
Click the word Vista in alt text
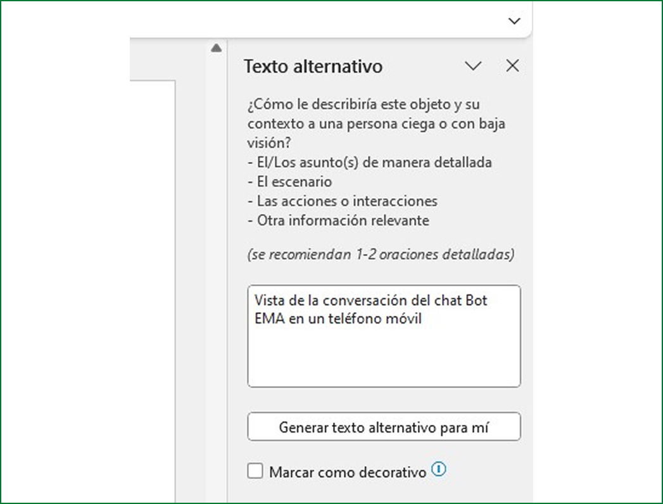click(268, 300)
